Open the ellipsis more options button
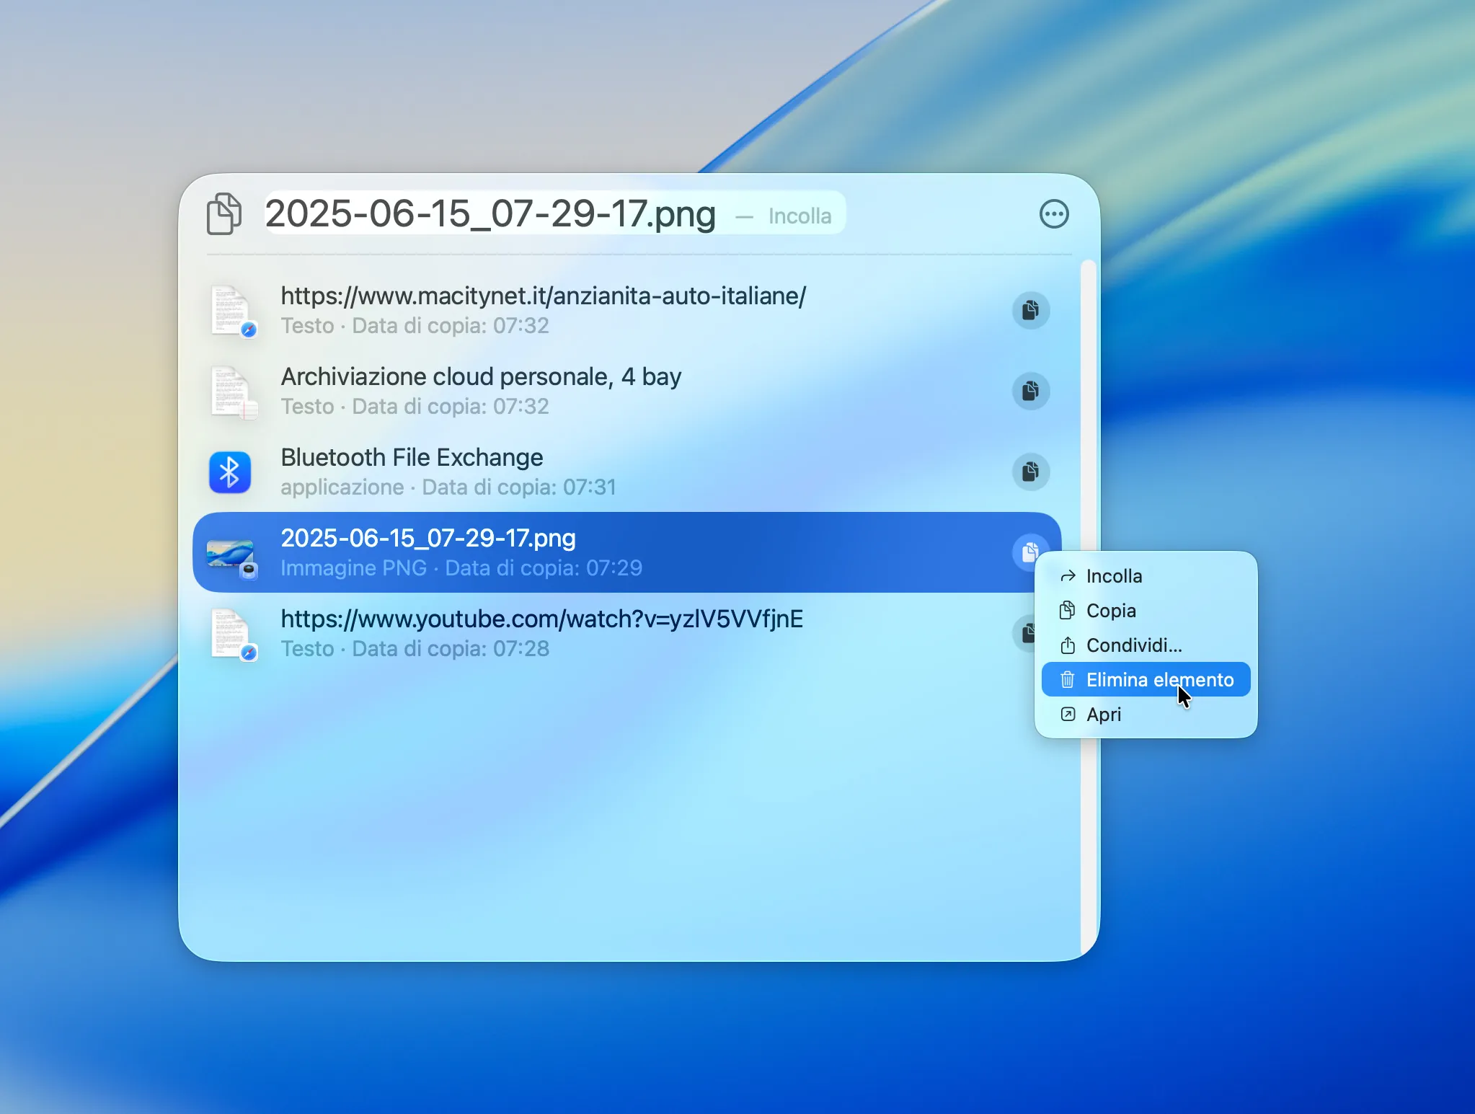Viewport: 1475px width, 1114px height. click(x=1053, y=214)
